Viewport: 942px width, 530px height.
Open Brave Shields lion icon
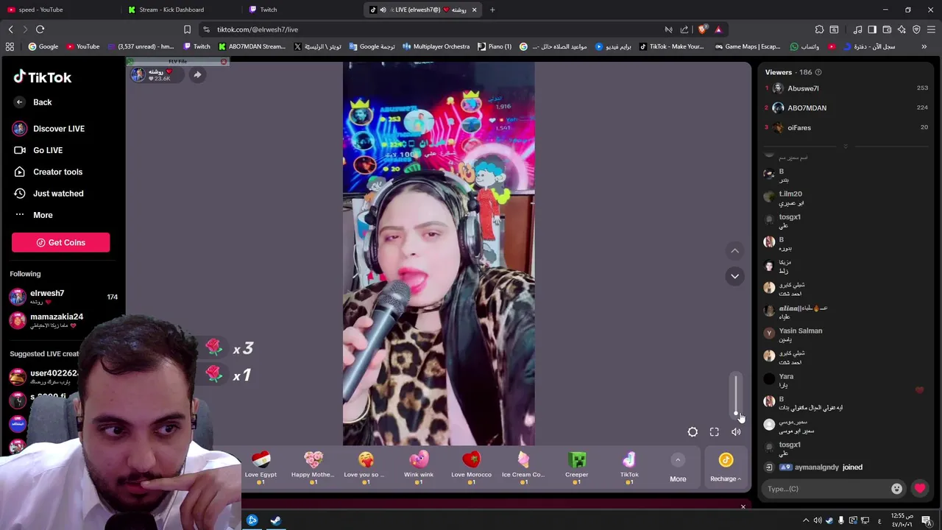tap(703, 29)
